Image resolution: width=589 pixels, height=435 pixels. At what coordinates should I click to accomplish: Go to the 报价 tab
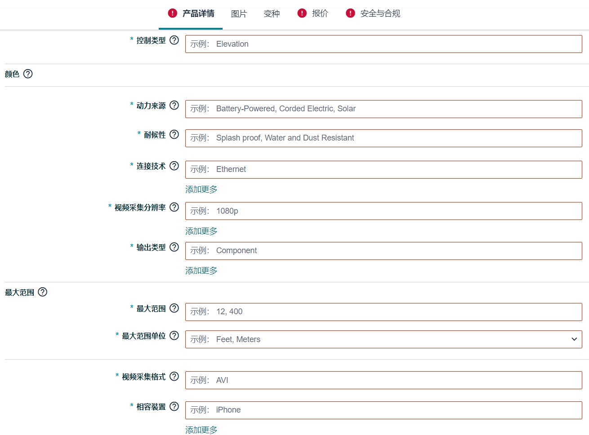(320, 13)
